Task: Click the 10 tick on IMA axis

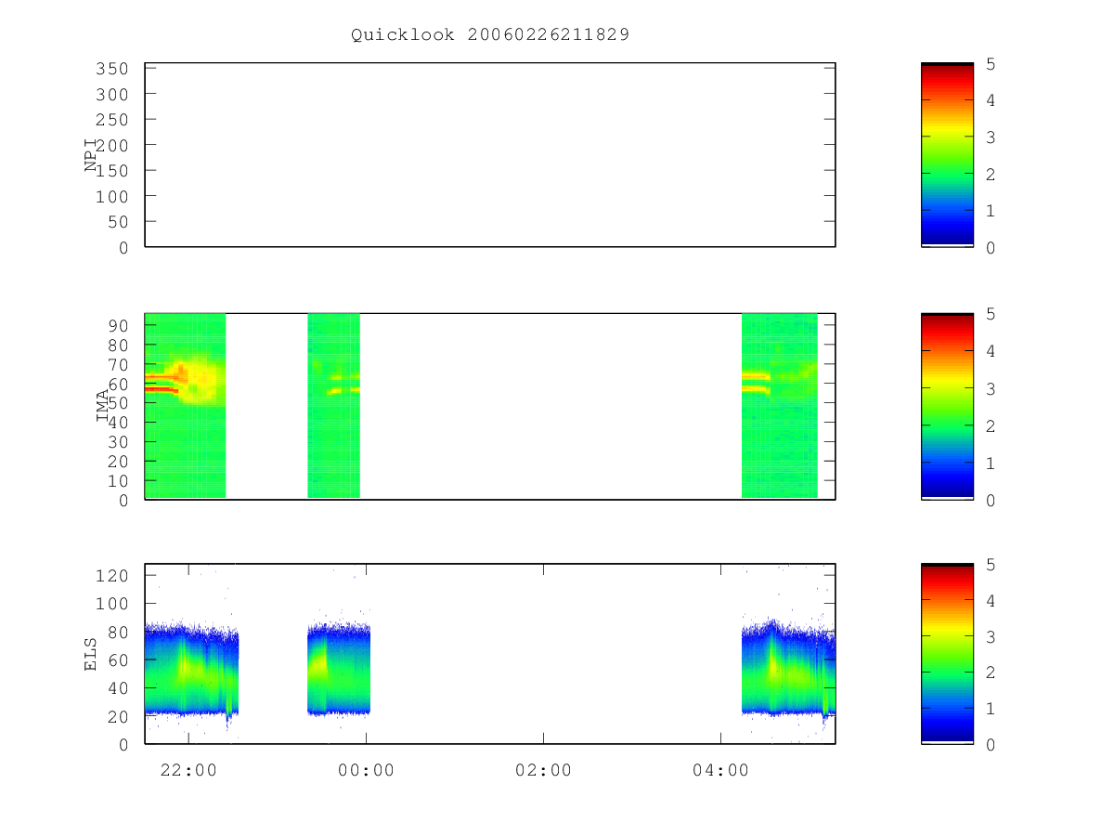Action: pyautogui.click(x=117, y=481)
